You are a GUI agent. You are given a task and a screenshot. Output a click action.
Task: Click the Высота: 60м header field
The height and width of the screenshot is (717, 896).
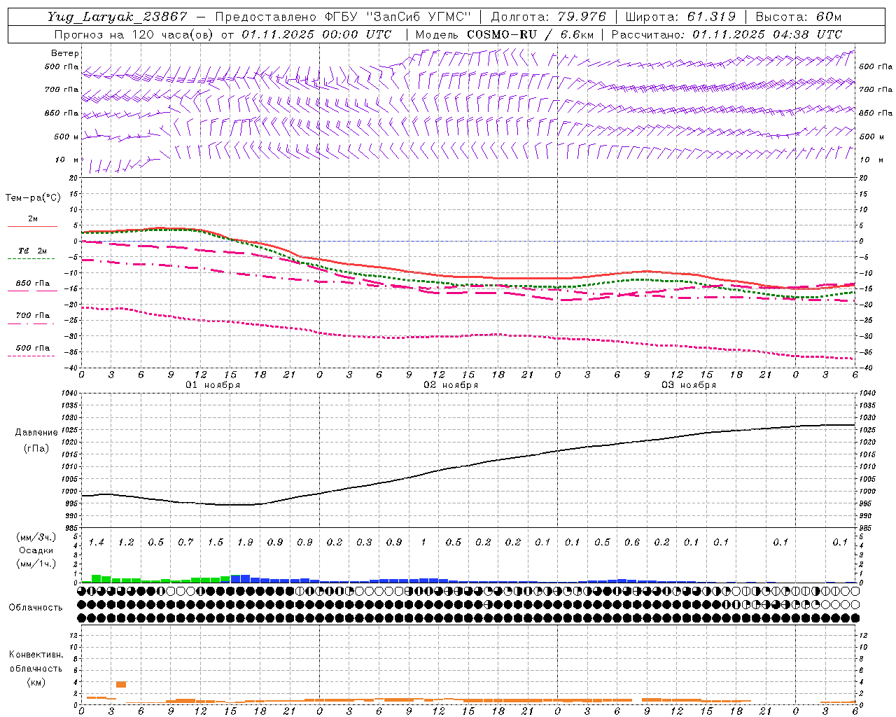tap(798, 17)
